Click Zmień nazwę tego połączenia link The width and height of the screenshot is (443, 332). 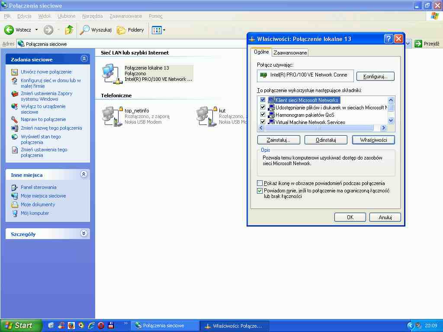click(x=51, y=128)
